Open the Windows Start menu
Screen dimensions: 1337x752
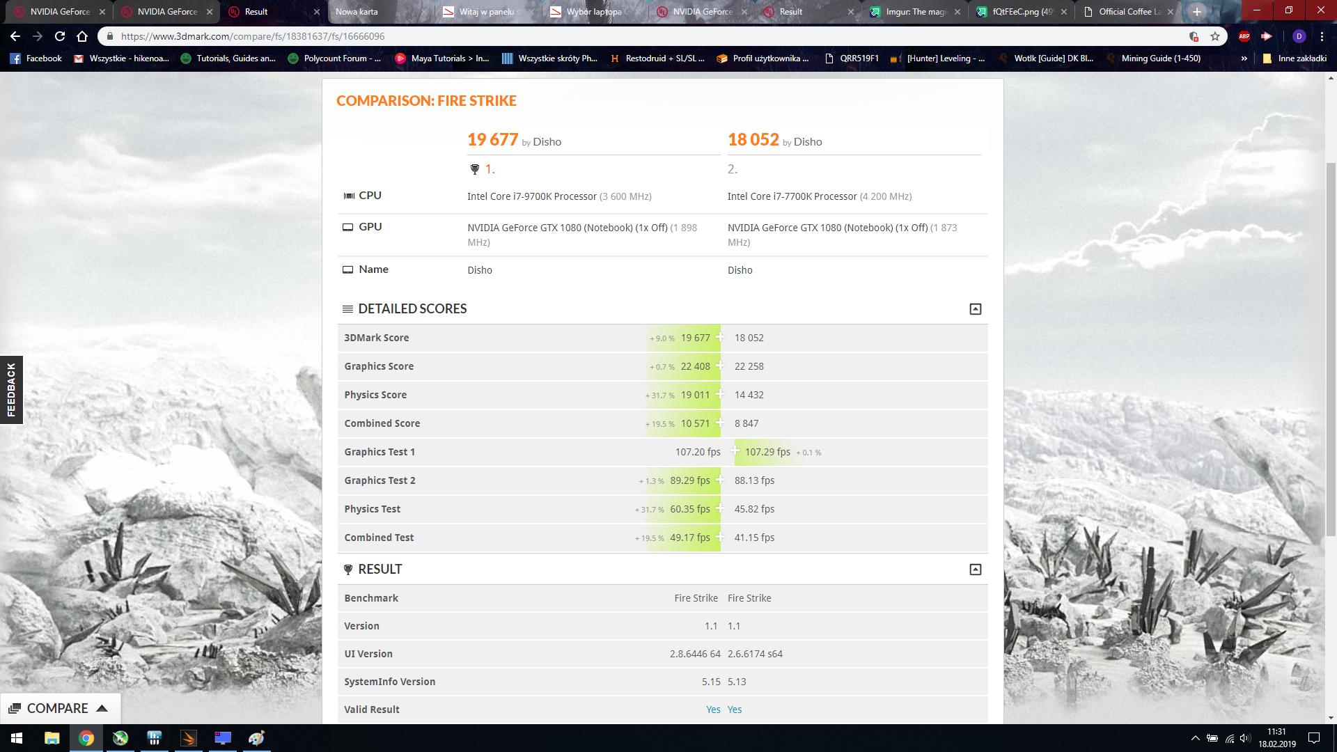[x=17, y=738]
